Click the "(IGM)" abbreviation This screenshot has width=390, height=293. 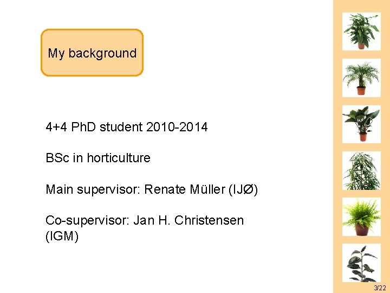pos(62,236)
